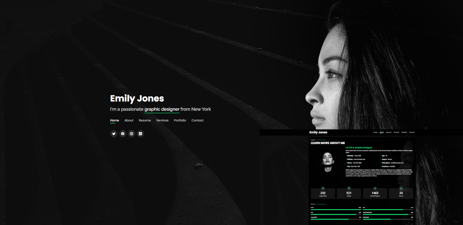This screenshot has width=463, height=225.
Task: Select the icon above 521 Projects
Action: (x=349, y=188)
